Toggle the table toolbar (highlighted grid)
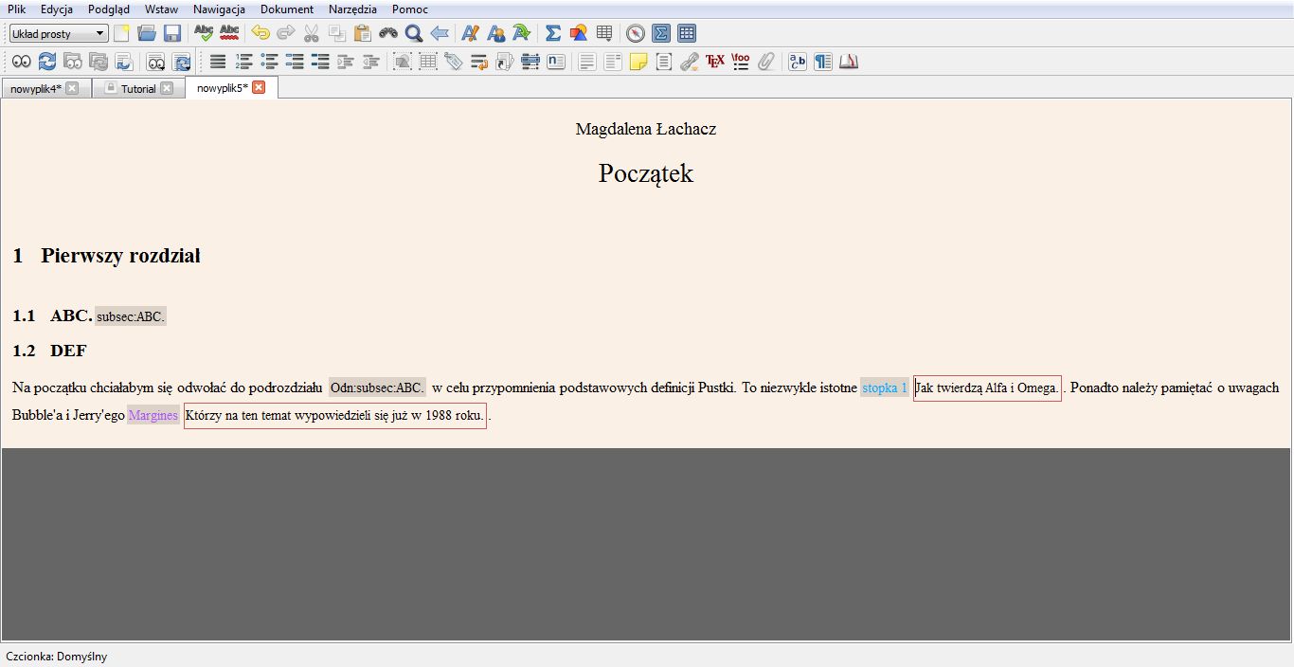Viewport: 1294px width, 667px height. (687, 33)
